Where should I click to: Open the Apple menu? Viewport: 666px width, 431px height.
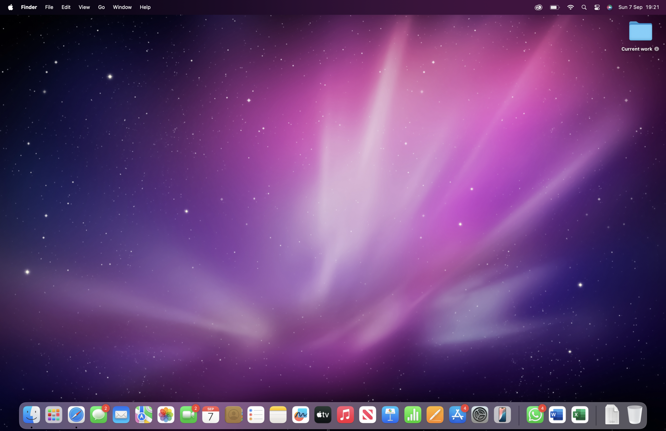click(10, 7)
